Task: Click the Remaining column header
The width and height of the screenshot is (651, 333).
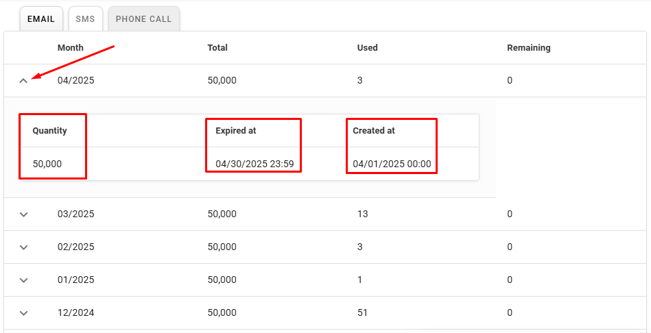Action: (x=528, y=48)
